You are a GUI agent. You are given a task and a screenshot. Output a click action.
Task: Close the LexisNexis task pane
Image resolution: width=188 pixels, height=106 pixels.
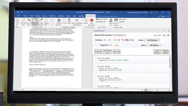click(x=169, y=31)
